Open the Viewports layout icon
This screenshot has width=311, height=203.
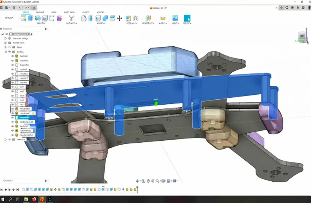coord(174,181)
